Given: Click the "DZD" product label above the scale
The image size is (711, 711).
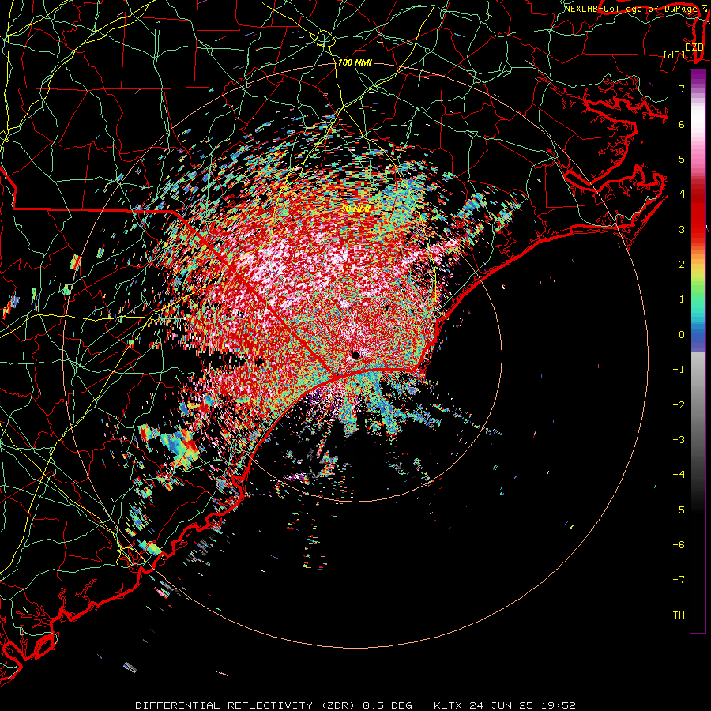Looking at the screenshot, I should [694, 47].
